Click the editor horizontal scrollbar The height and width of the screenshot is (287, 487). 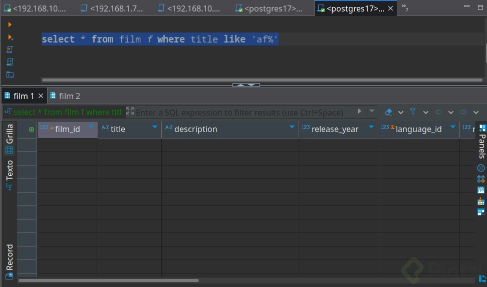coord(262,80)
